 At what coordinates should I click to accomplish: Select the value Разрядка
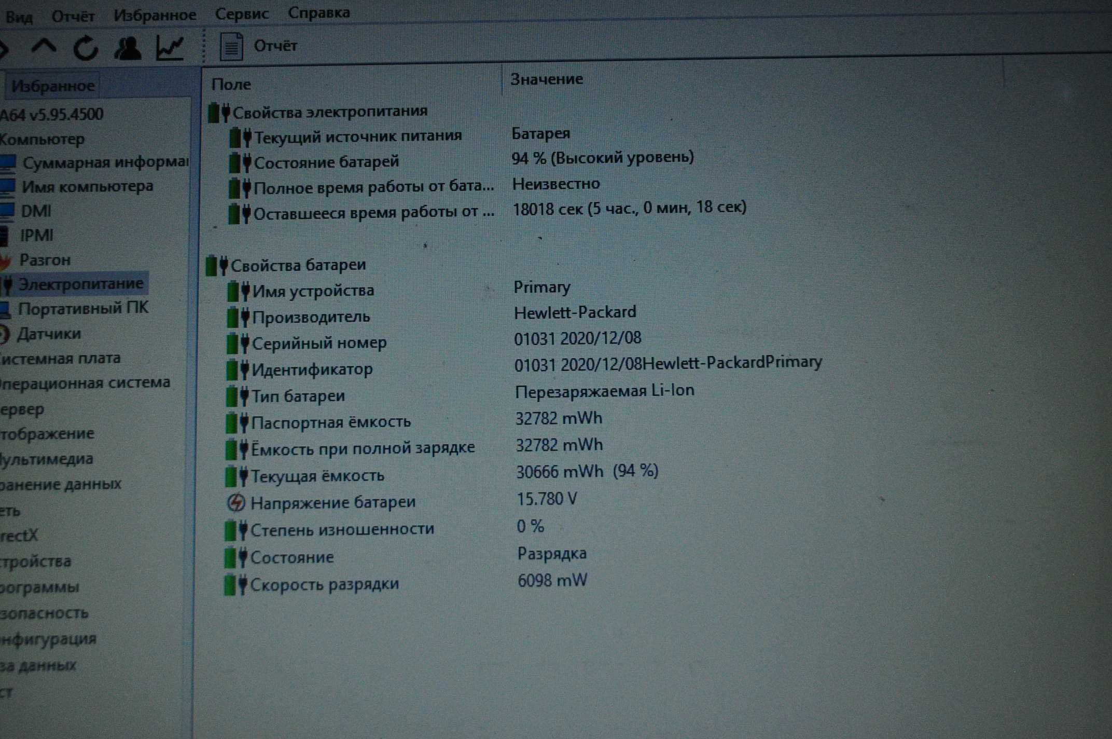(552, 554)
